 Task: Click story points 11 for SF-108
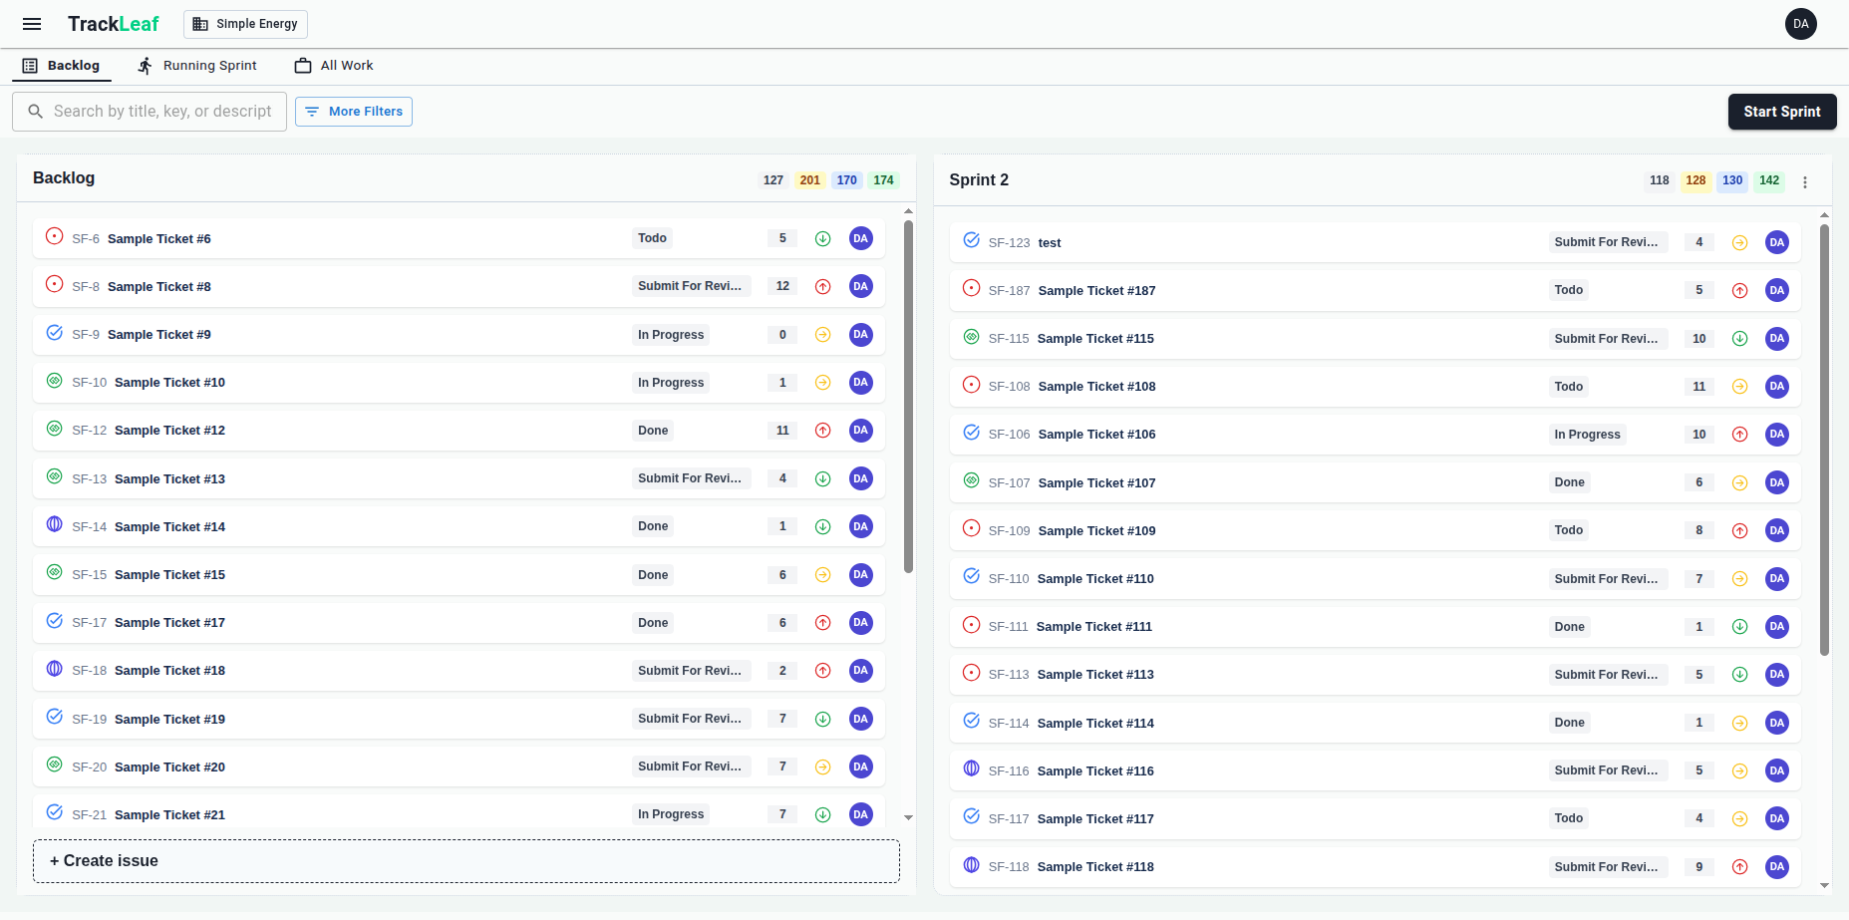(x=1699, y=387)
